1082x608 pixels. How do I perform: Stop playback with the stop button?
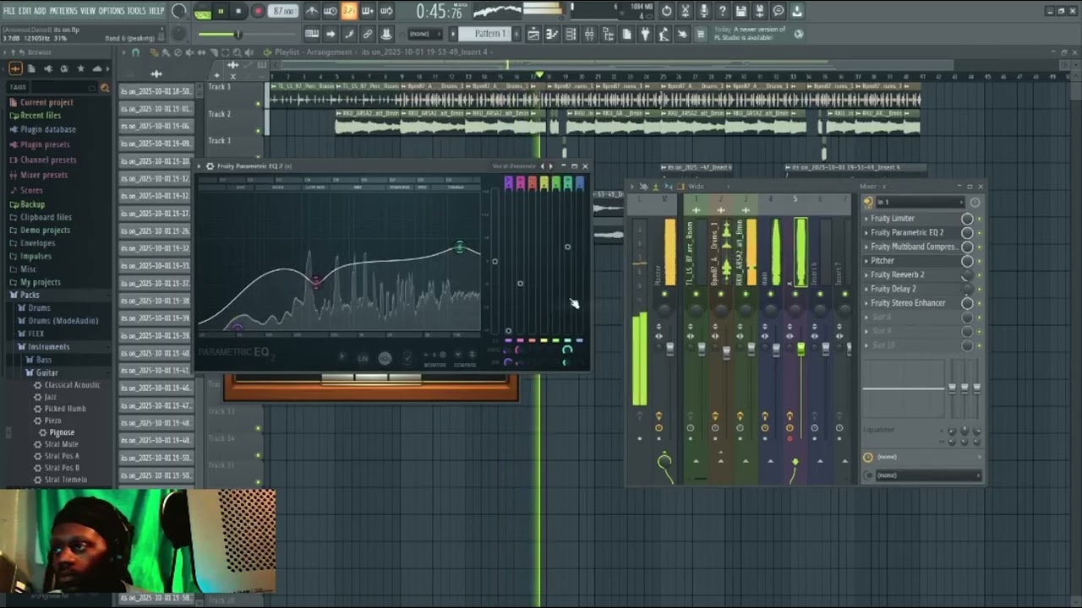[239, 11]
